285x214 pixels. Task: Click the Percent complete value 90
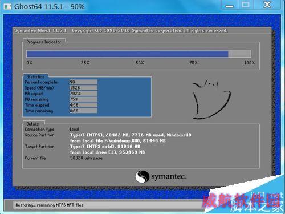(x=83, y=82)
